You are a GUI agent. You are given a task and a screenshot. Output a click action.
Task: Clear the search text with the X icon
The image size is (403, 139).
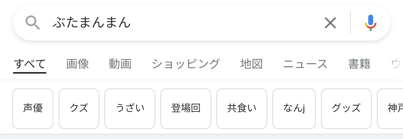point(330,23)
